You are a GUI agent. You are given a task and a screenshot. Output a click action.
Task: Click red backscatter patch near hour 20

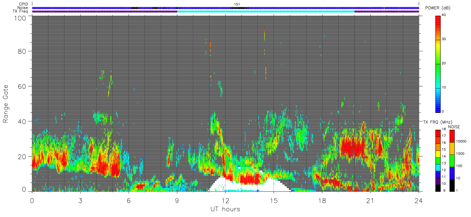(x=352, y=147)
